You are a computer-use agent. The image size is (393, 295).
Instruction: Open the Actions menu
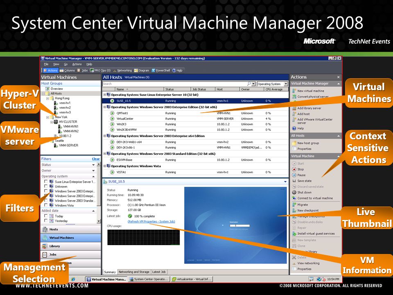pos(77,64)
